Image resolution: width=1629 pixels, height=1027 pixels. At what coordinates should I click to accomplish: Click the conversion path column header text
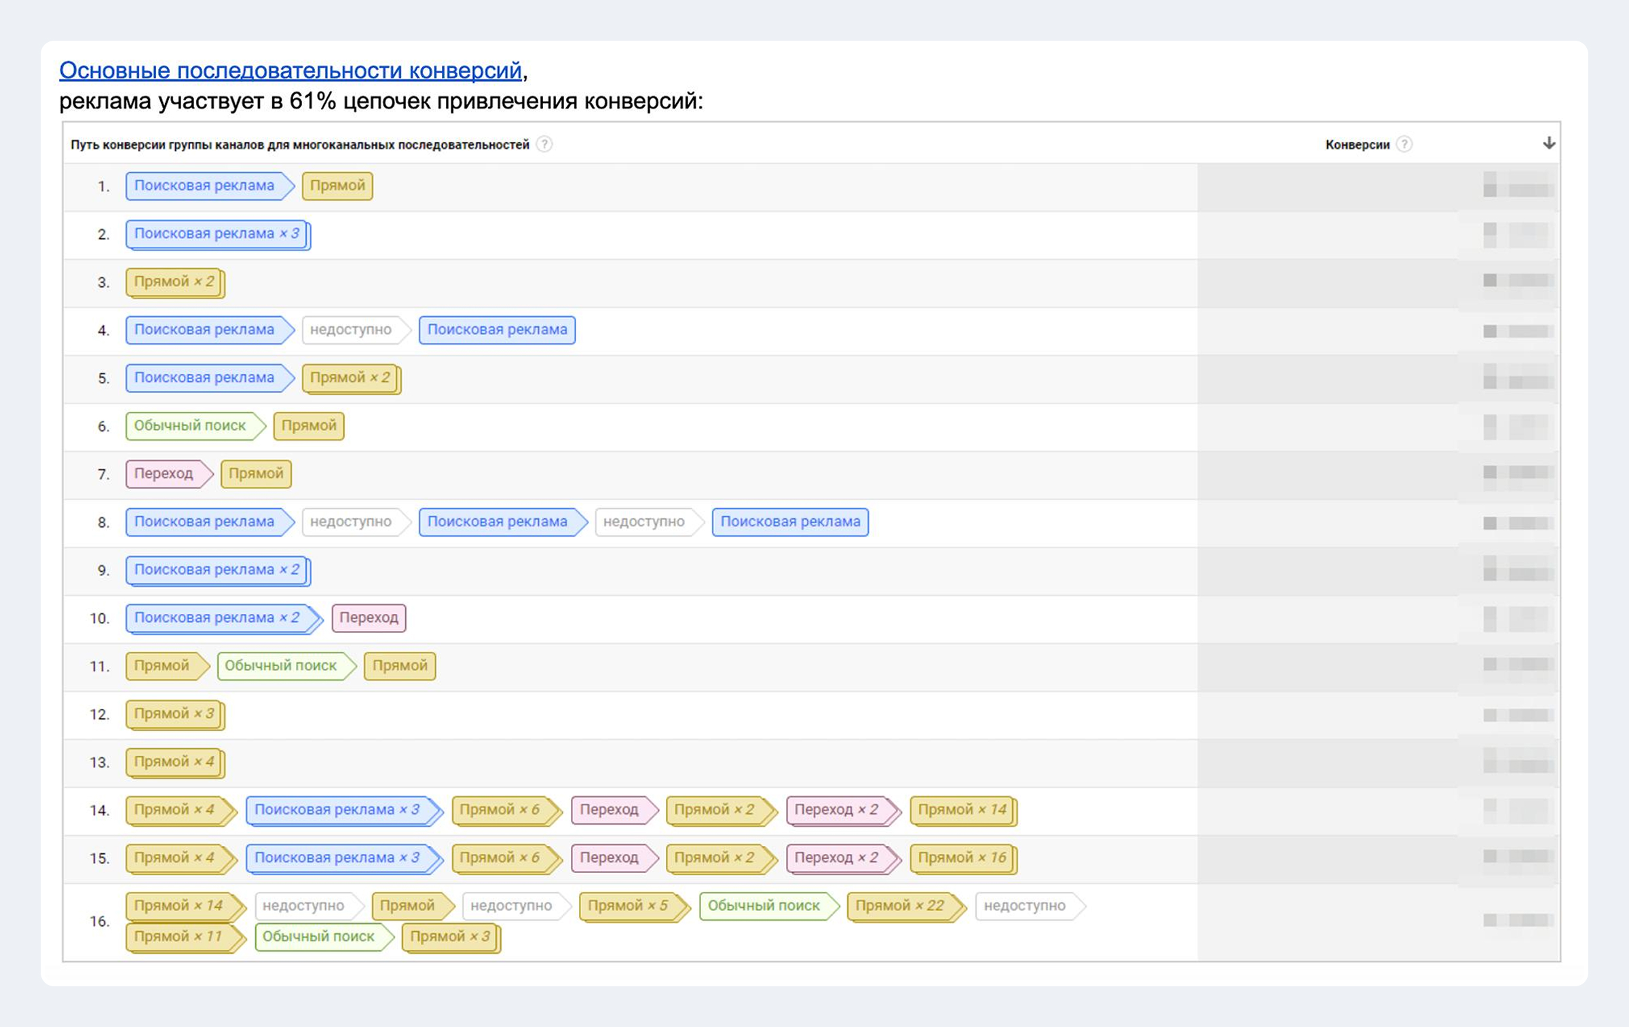(x=299, y=145)
